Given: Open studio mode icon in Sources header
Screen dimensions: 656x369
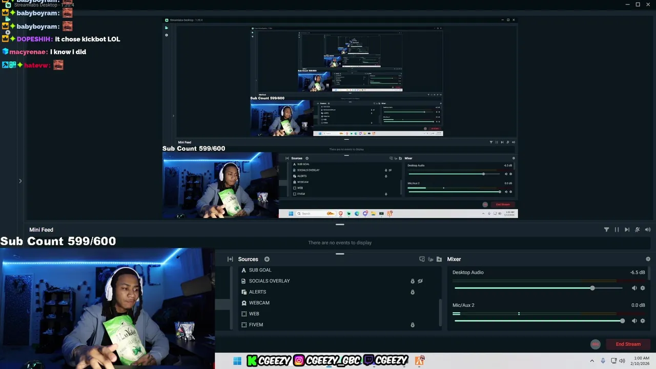Looking at the screenshot, I should 422,259.
